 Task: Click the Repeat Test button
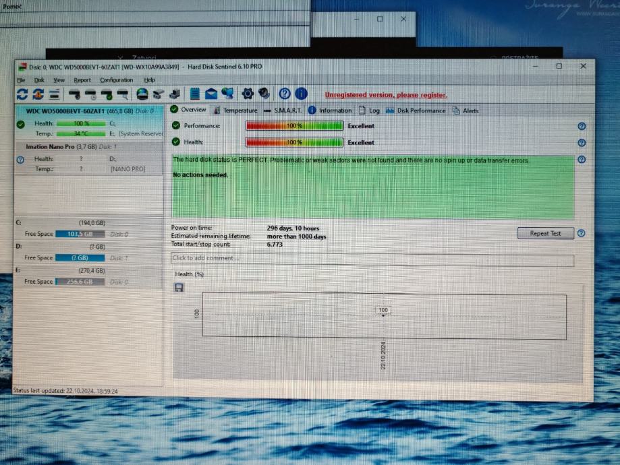545,233
